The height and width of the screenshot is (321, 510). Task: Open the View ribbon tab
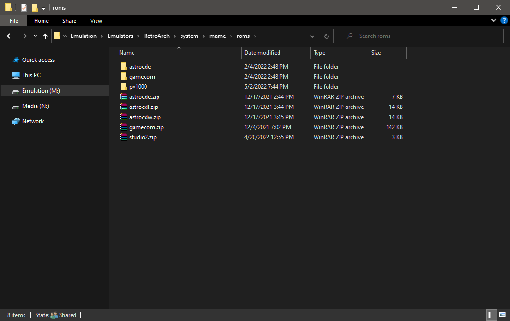(x=96, y=21)
